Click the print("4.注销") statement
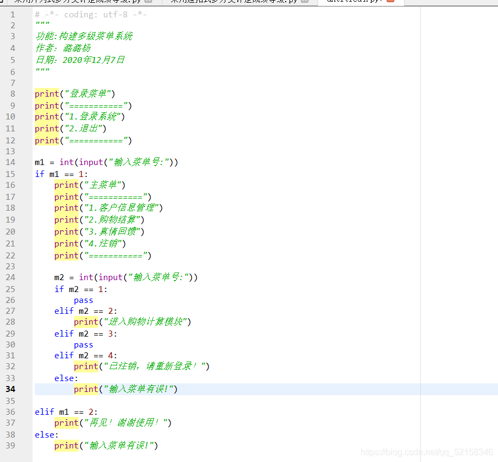This screenshot has width=498, height=462. (x=90, y=244)
